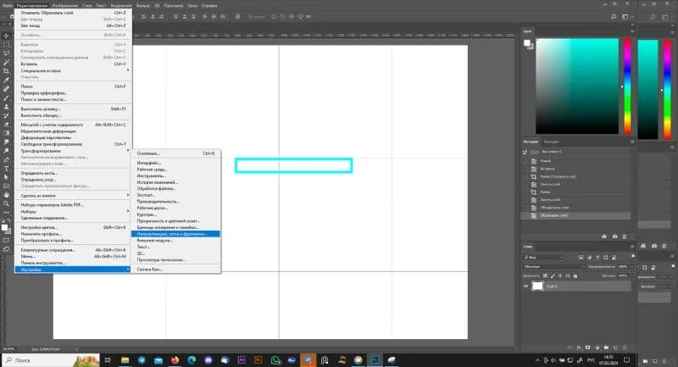Click the history panel trash delete icon

(x=625, y=236)
